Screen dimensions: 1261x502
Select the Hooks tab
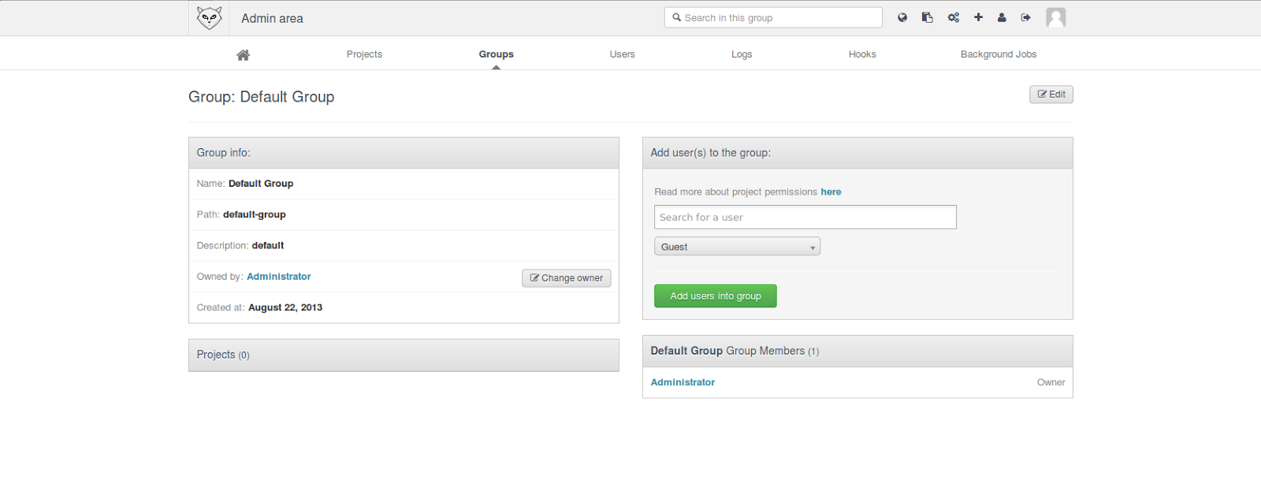pyautogui.click(x=862, y=54)
